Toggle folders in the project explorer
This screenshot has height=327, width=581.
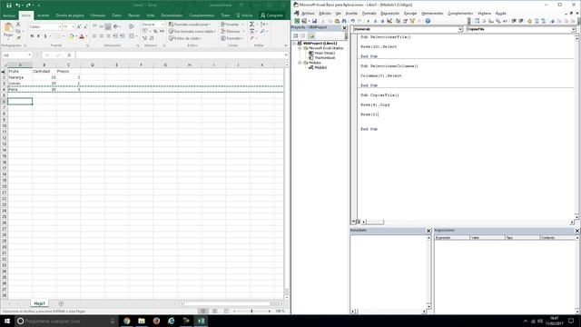310,36
